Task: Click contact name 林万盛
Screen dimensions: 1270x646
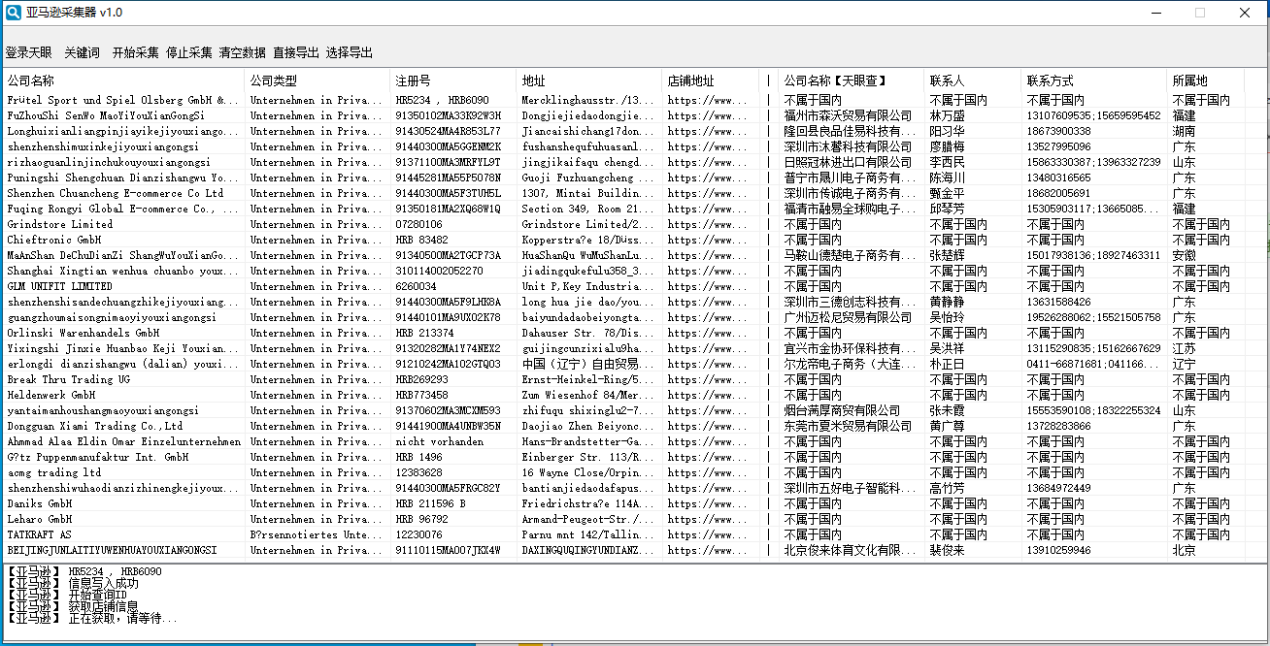Action: [948, 115]
